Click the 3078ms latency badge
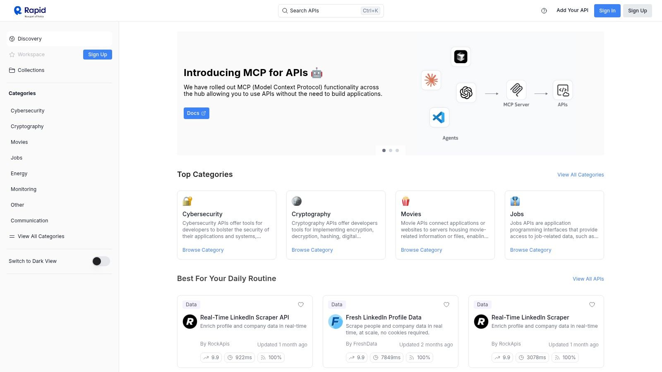 532,358
